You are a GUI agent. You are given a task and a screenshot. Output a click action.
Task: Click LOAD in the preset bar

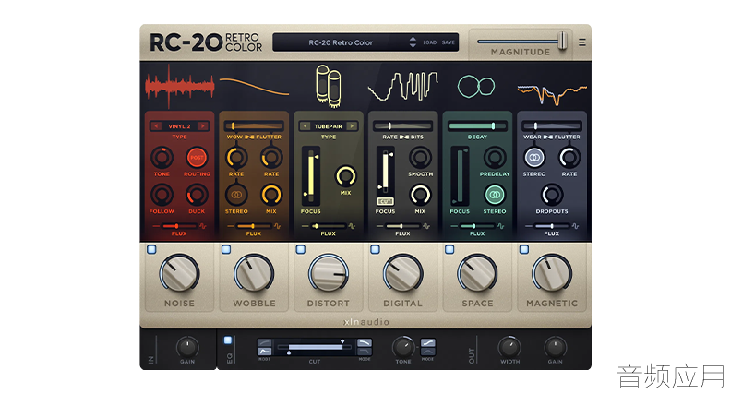tap(430, 42)
